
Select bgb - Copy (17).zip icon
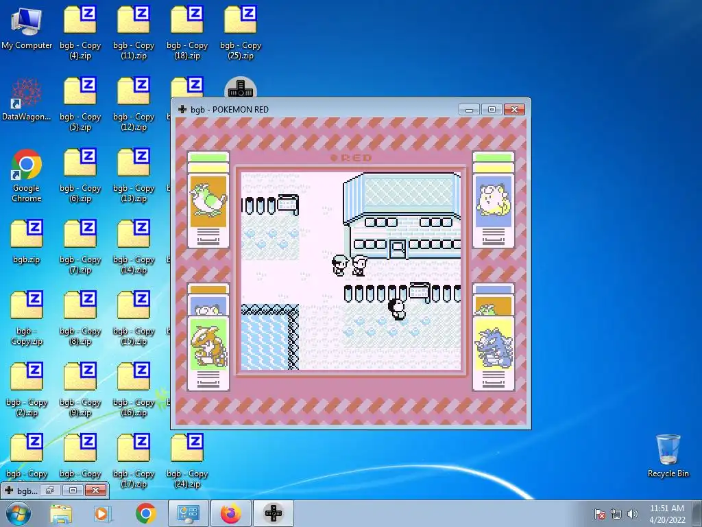tap(134, 461)
